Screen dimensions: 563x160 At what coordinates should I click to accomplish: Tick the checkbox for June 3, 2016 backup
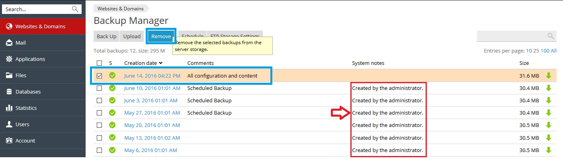(x=100, y=100)
